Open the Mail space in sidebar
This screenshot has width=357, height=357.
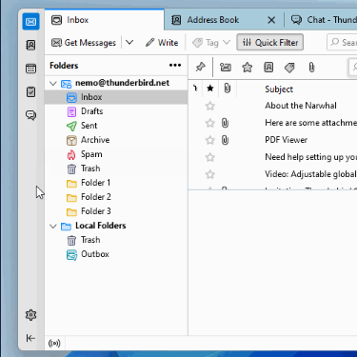pyautogui.click(x=30, y=22)
